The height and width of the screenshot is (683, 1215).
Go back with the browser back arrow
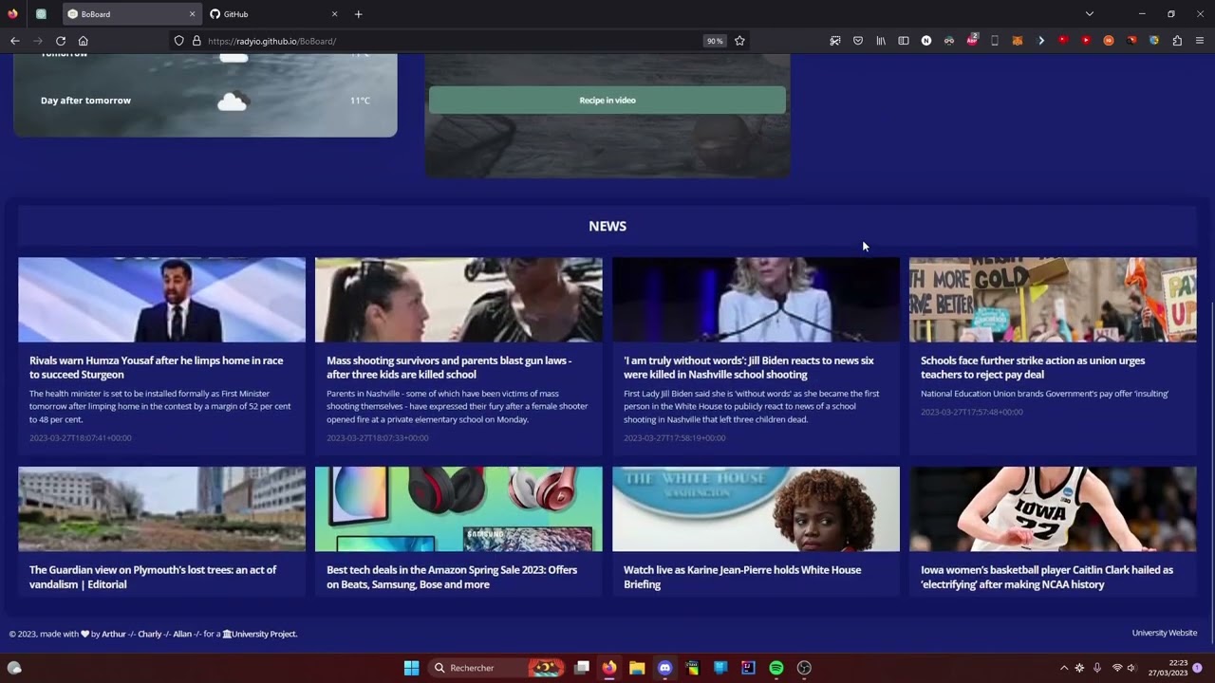[15, 41]
